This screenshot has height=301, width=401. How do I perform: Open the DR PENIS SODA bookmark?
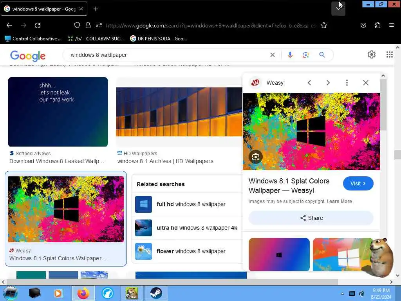pos(158,39)
